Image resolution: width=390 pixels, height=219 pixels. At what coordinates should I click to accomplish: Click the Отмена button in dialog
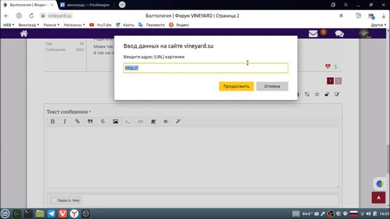pyautogui.click(x=272, y=86)
